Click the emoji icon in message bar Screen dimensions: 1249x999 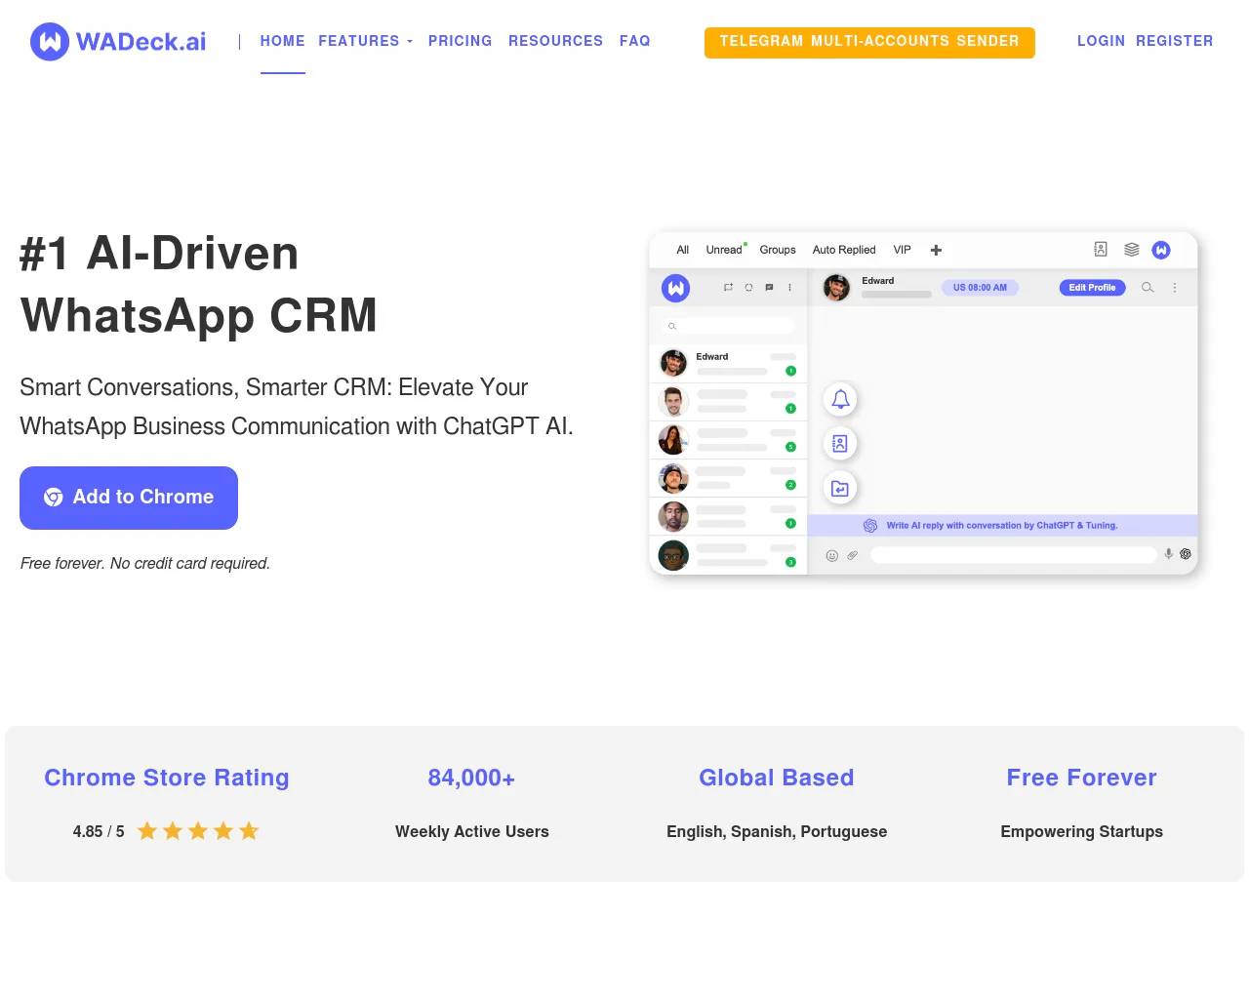832,555
